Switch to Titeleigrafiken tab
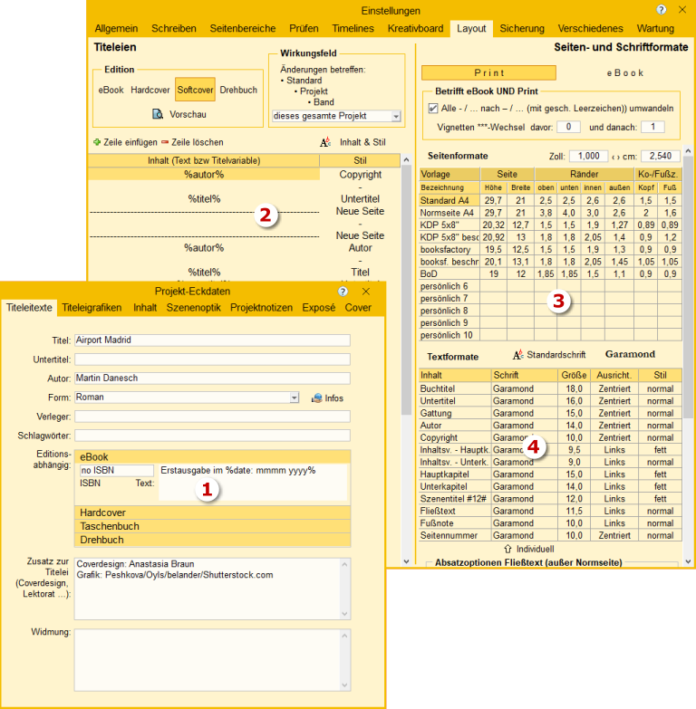Screen dimensions: 696x709 coord(92,308)
